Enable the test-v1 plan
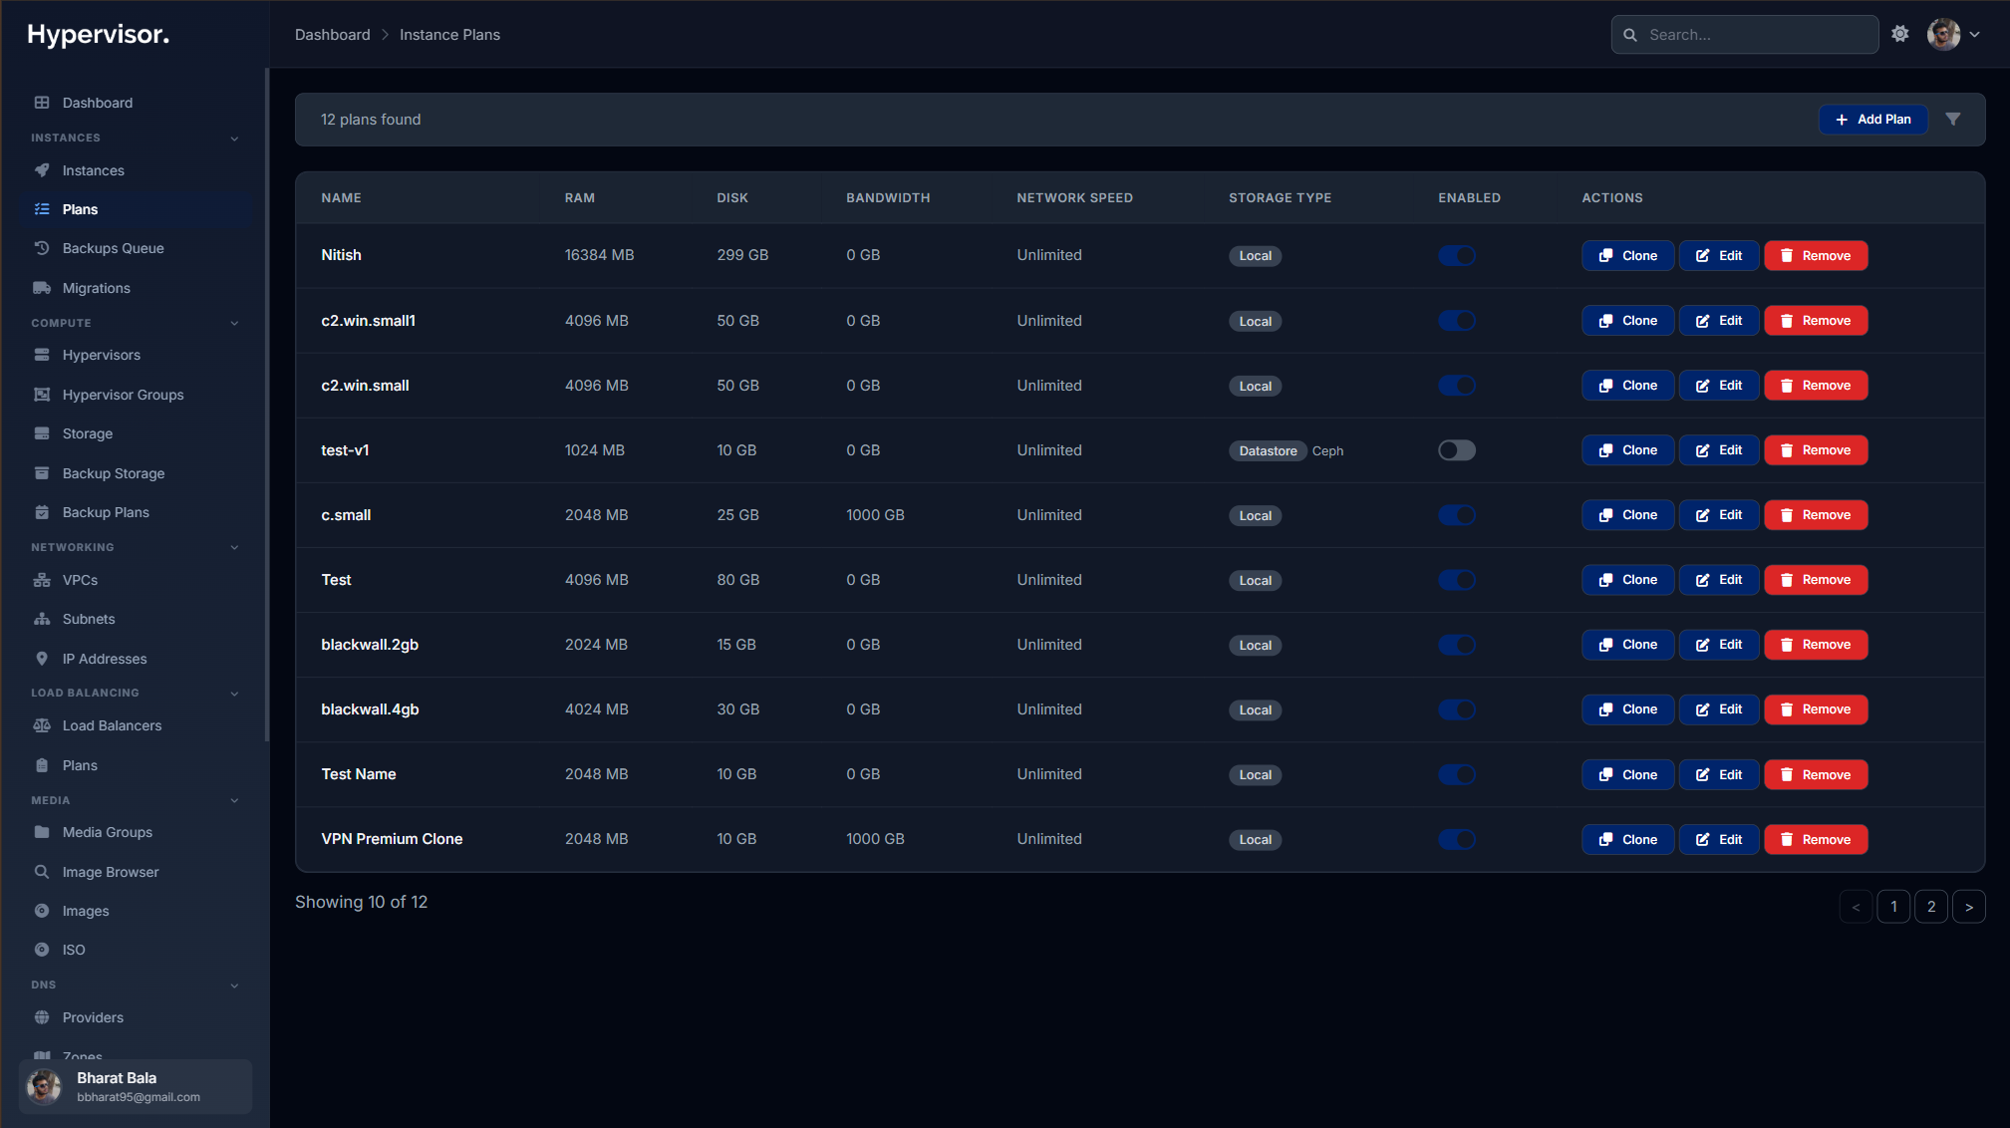Viewport: 2010px width, 1128px height. pyautogui.click(x=1457, y=449)
